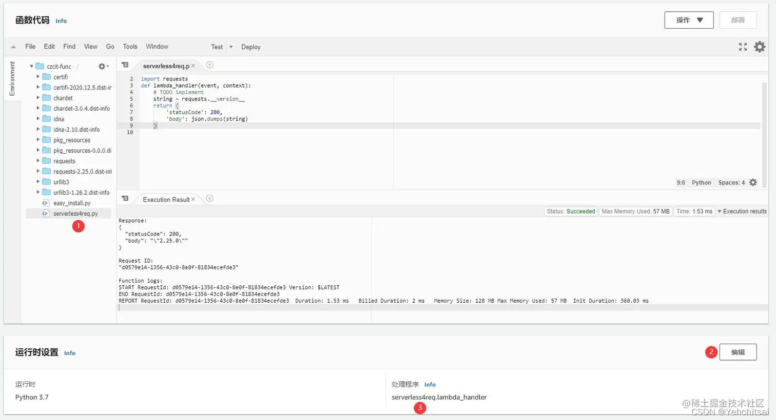Open tab list icon beside serverless4req tab

pos(125,65)
